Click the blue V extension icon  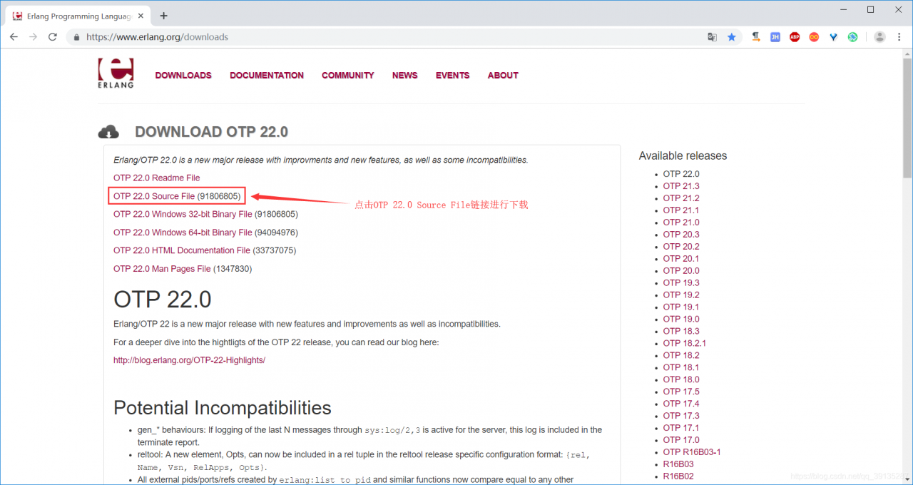pos(833,37)
